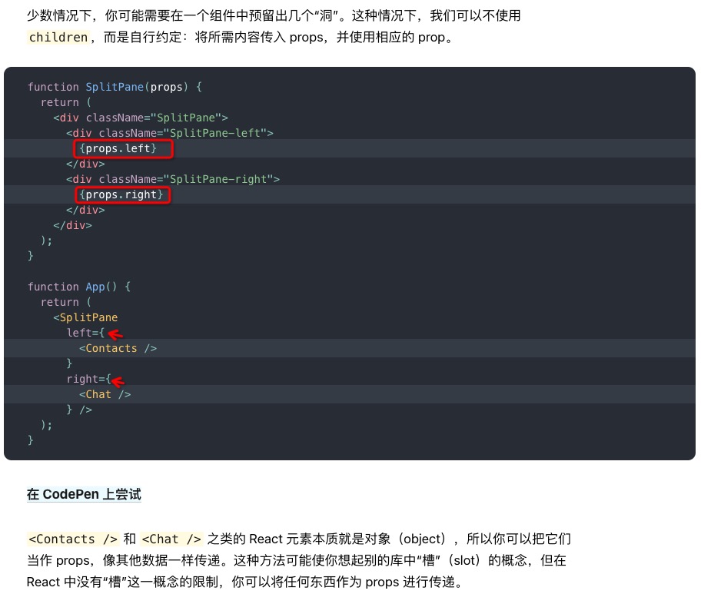Click the "right={" attribute in the code
The image size is (701, 594).
pos(89,379)
